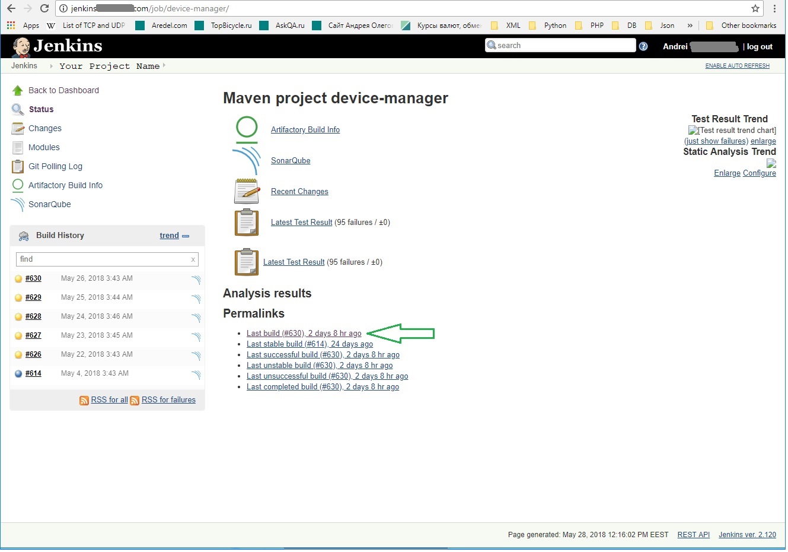Click the just show failures link

(x=716, y=141)
